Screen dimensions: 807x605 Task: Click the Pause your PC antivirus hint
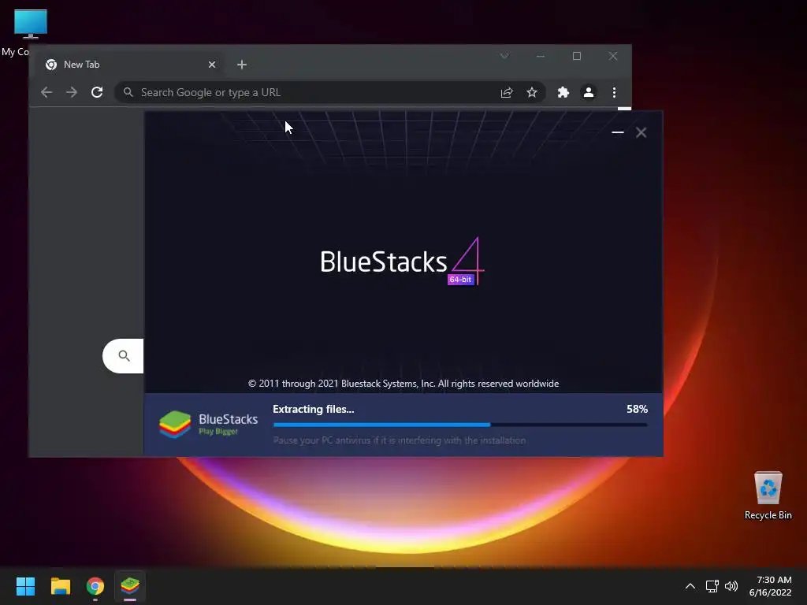tap(400, 440)
